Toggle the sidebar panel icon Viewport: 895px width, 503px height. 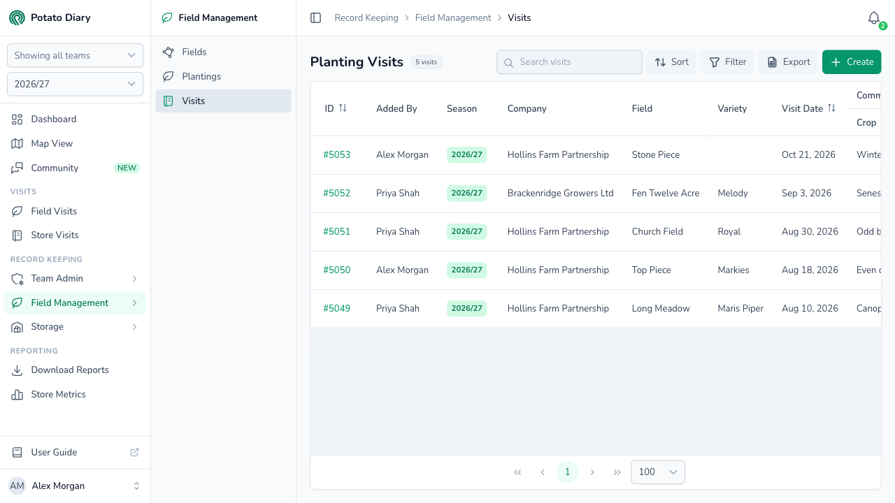315,17
